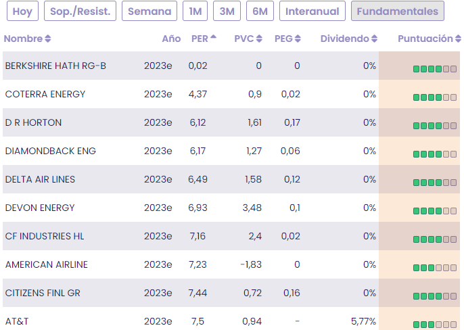Select the Semana view
Viewport: 464px width, 330px height.
click(x=149, y=11)
